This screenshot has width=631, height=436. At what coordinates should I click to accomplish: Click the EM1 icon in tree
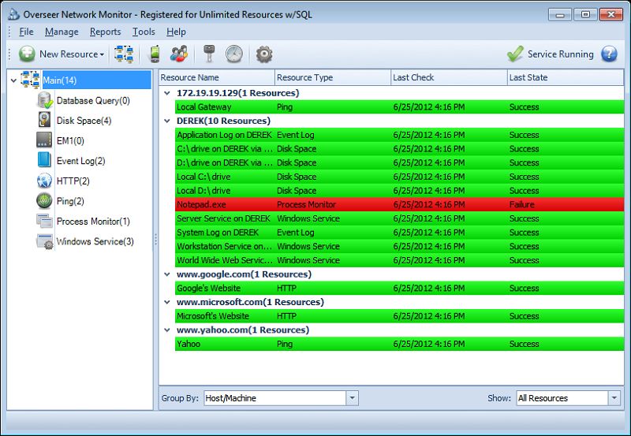44,140
